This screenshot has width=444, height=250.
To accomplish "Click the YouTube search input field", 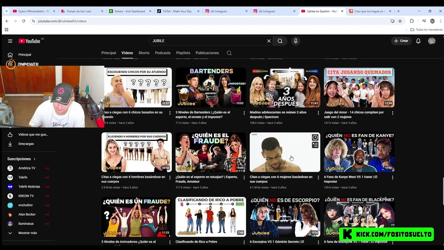I will coord(207,41).
